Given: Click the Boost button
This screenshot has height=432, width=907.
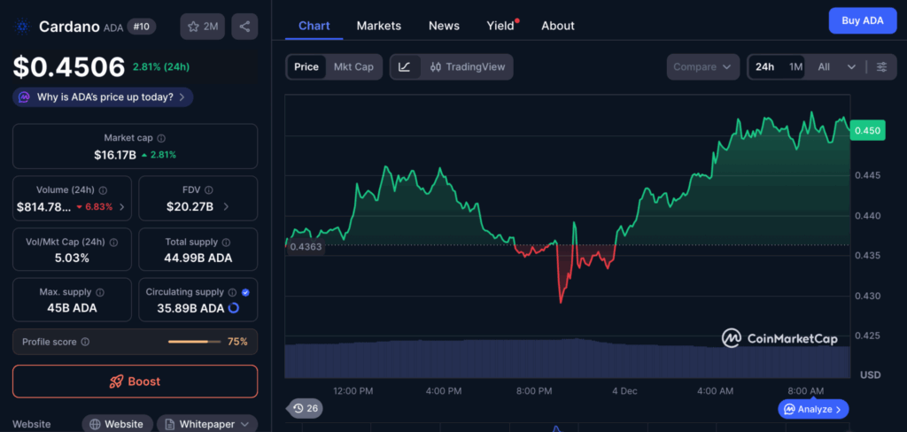Looking at the screenshot, I should coord(135,382).
